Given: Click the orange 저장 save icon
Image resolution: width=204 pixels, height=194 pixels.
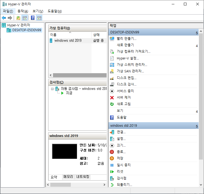Looking at the screenshot, I should (112, 158).
